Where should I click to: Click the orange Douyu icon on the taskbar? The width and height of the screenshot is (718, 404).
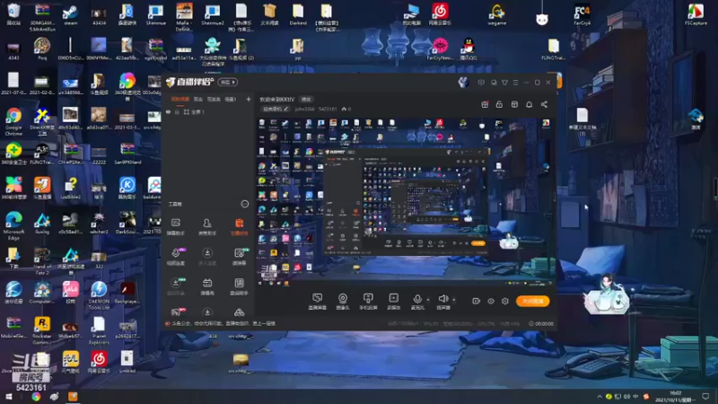click(x=73, y=396)
